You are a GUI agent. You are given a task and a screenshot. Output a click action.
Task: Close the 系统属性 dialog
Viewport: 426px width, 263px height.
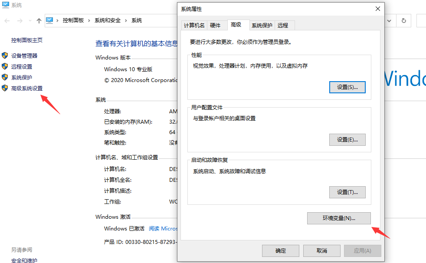click(x=377, y=9)
